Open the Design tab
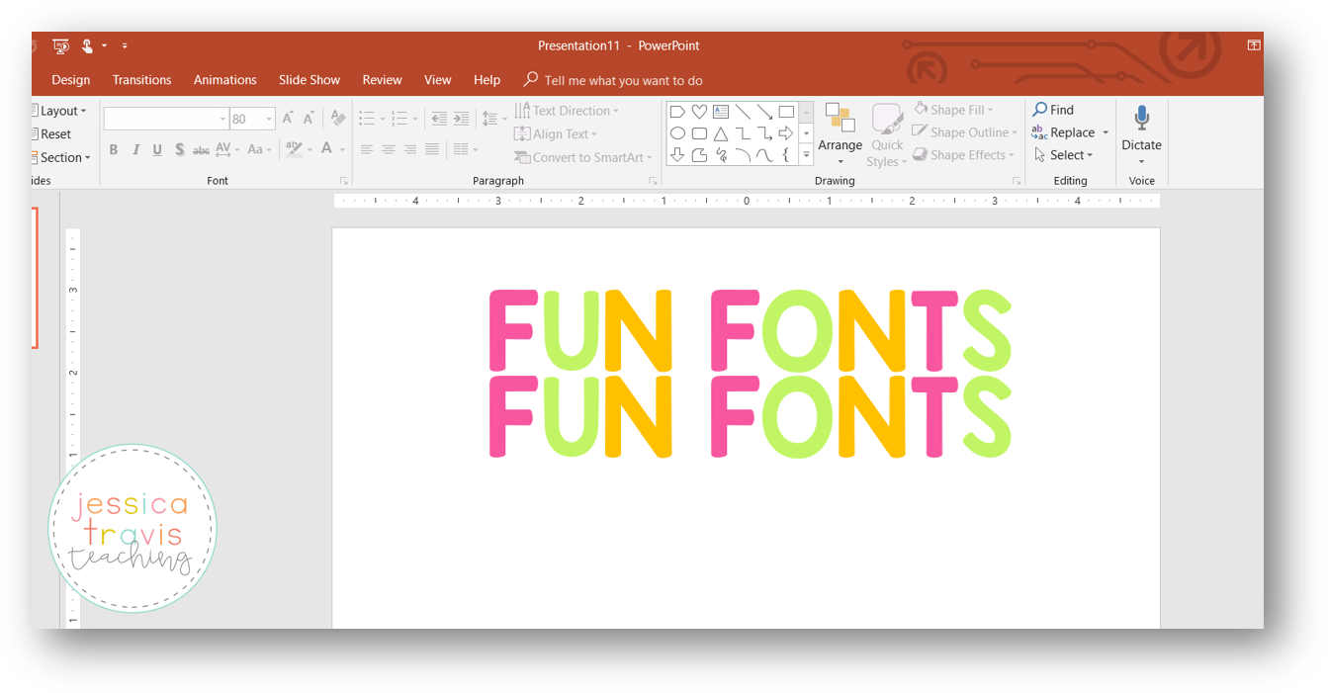1328x693 pixels. tap(70, 80)
